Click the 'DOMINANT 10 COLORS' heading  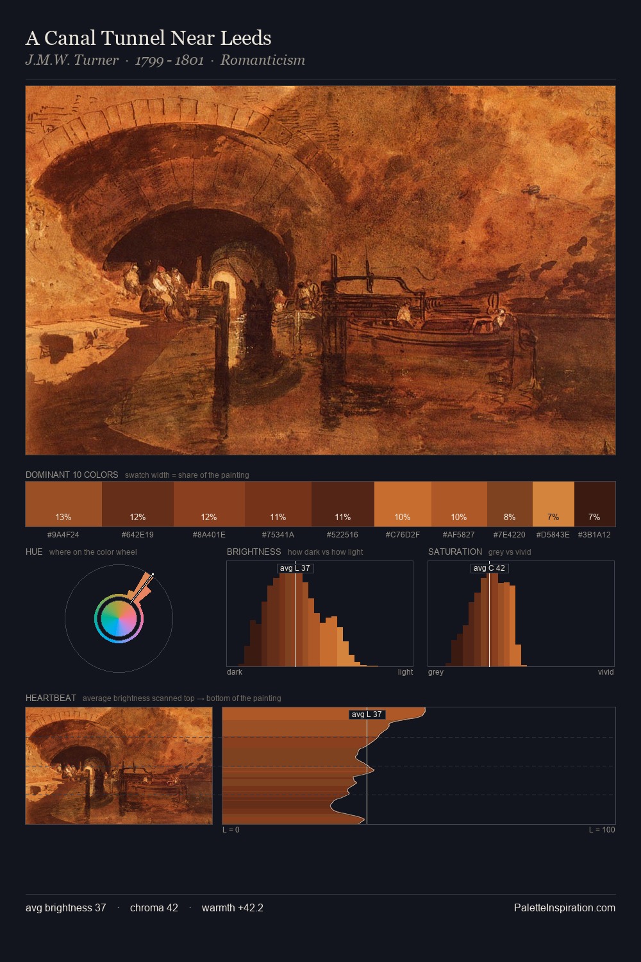coord(72,475)
